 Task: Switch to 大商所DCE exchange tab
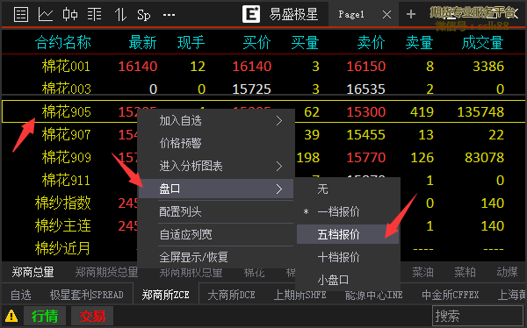click(231, 295)
